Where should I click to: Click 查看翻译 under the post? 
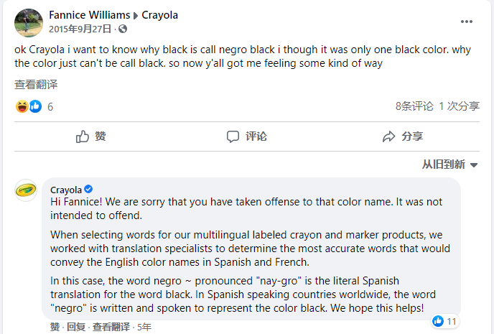(x=36, y=84)
